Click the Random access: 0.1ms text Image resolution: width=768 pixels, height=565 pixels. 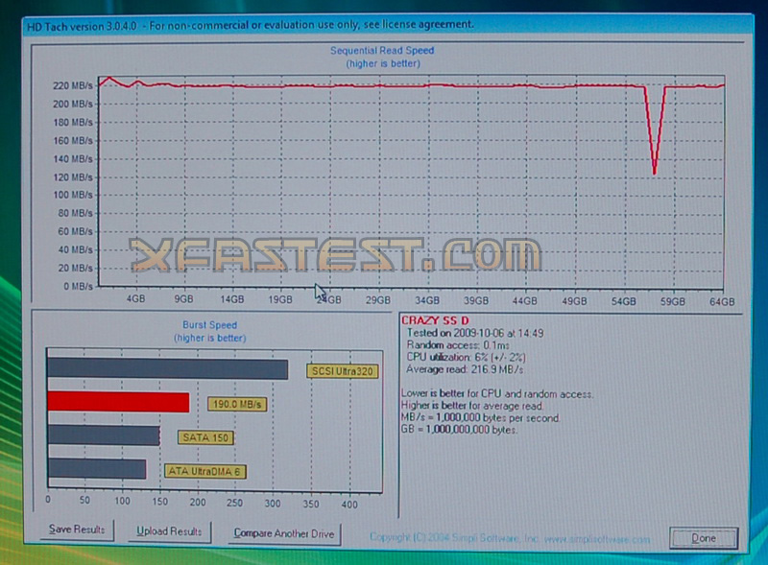coord(458,345)
